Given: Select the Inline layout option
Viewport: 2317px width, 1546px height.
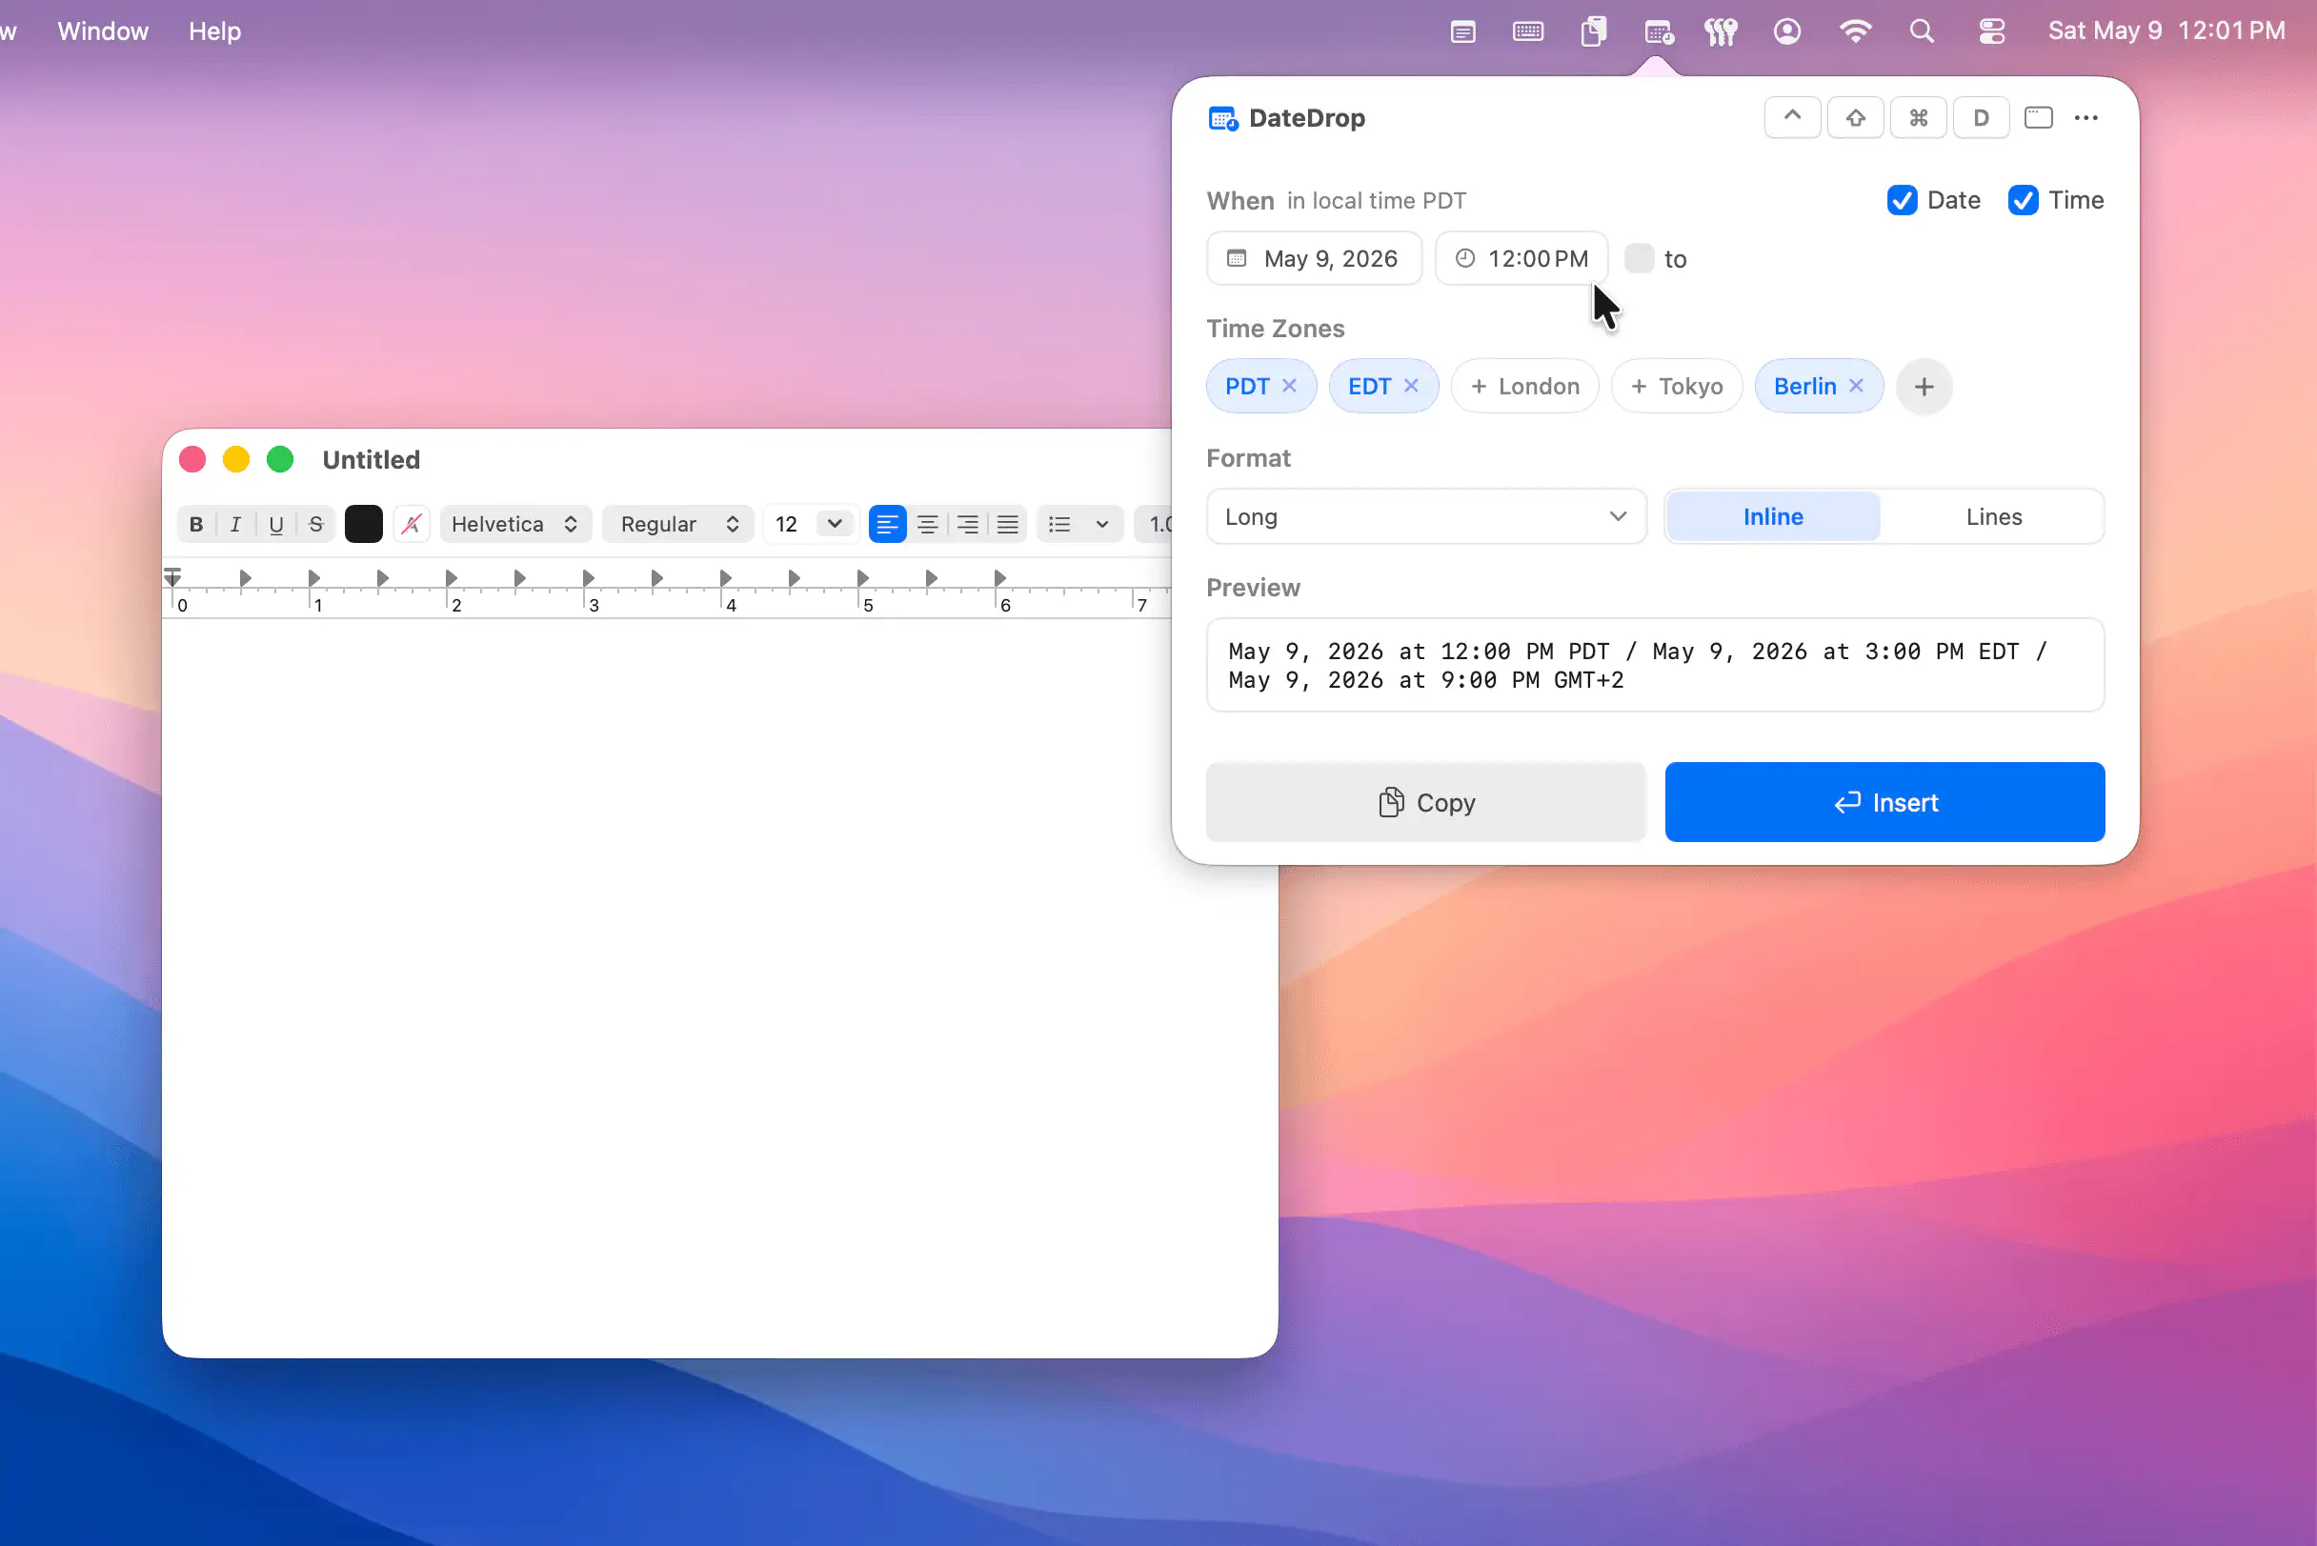Looking at the screenshot, I should point(1773,516).
